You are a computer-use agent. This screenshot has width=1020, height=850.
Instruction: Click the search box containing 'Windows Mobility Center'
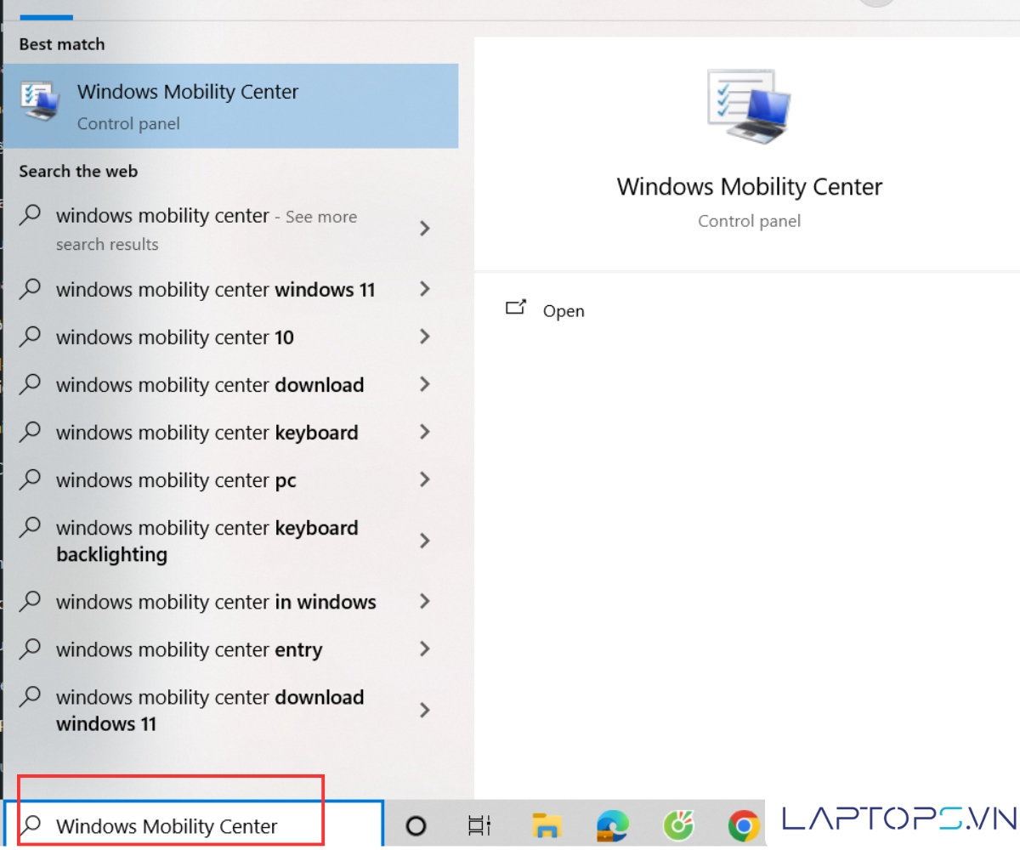click(194, 824)
